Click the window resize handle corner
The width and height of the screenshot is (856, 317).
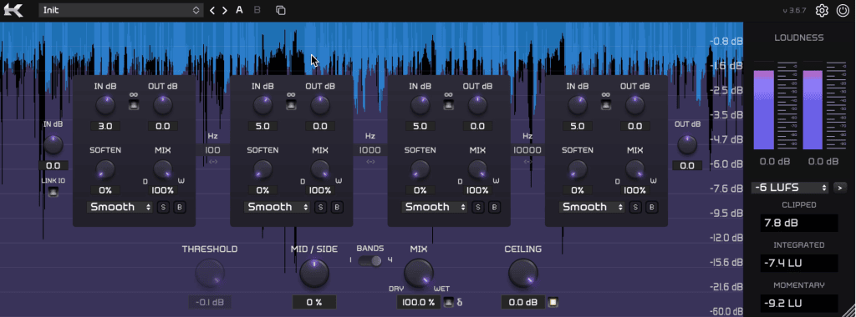tap(849, 310)
